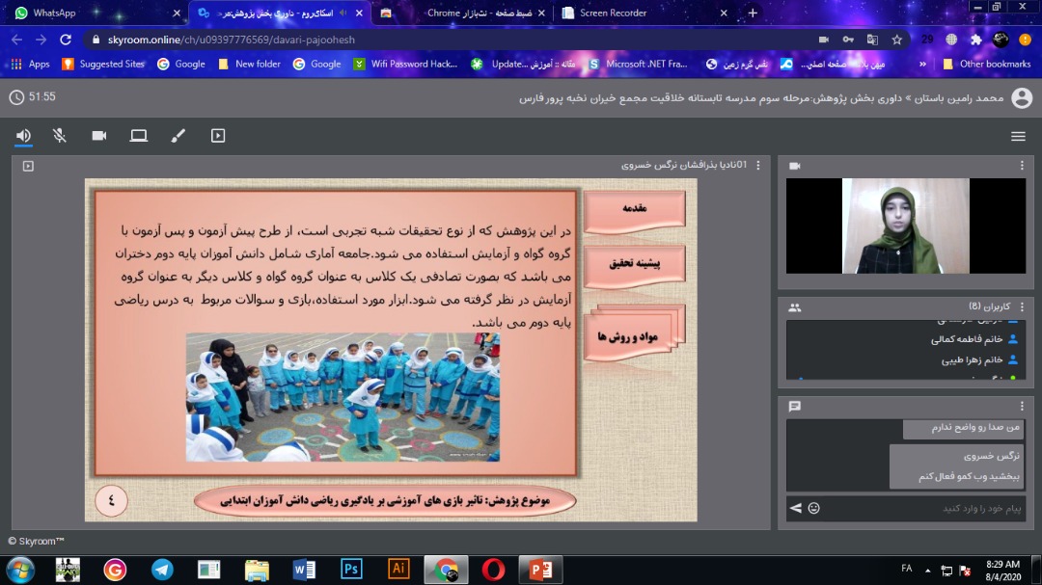Open saved password key icon
Screen dimensions: 1042x585
coord(848,40)
